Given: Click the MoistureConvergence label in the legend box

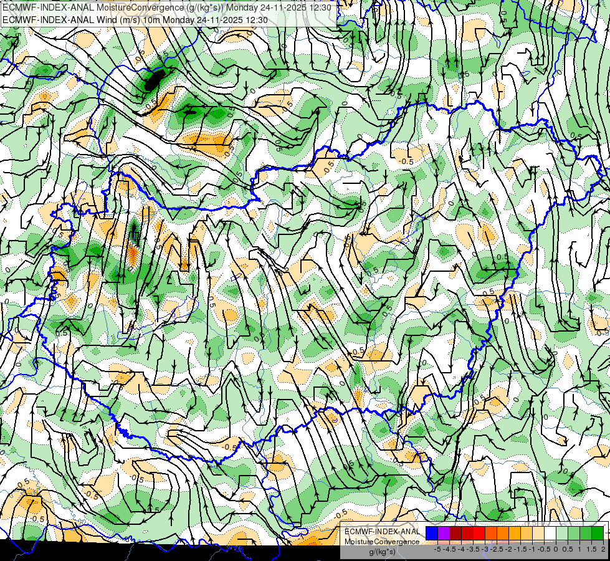Looking at the screenshot, I should point(382,542).
